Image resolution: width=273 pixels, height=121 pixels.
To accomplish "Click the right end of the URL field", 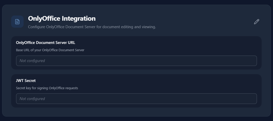I will [x=251, y=61].
